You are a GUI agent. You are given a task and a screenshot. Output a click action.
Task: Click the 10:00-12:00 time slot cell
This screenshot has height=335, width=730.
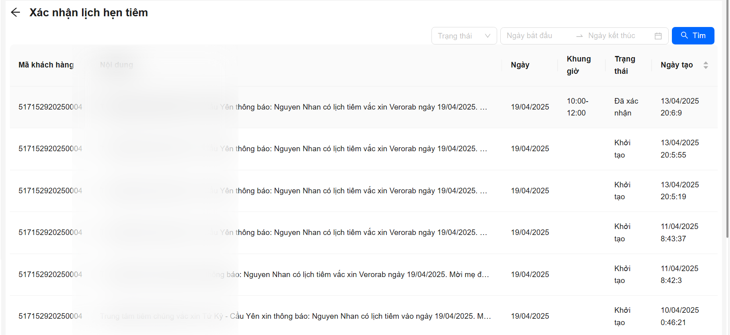click(x=577, y=107)
